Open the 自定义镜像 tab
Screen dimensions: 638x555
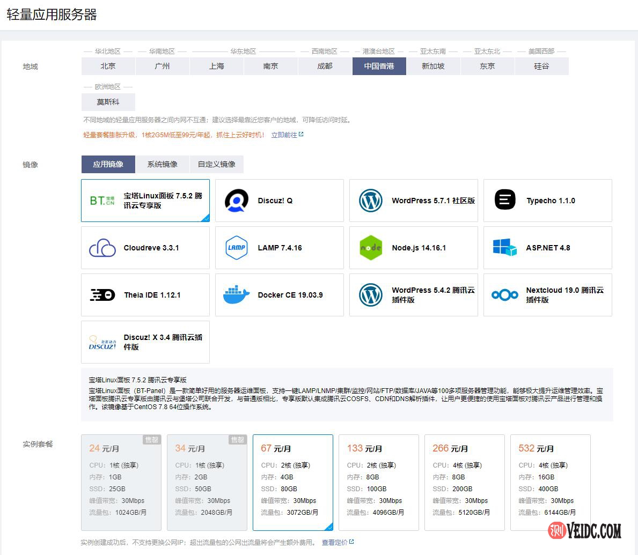click(216, 164)
